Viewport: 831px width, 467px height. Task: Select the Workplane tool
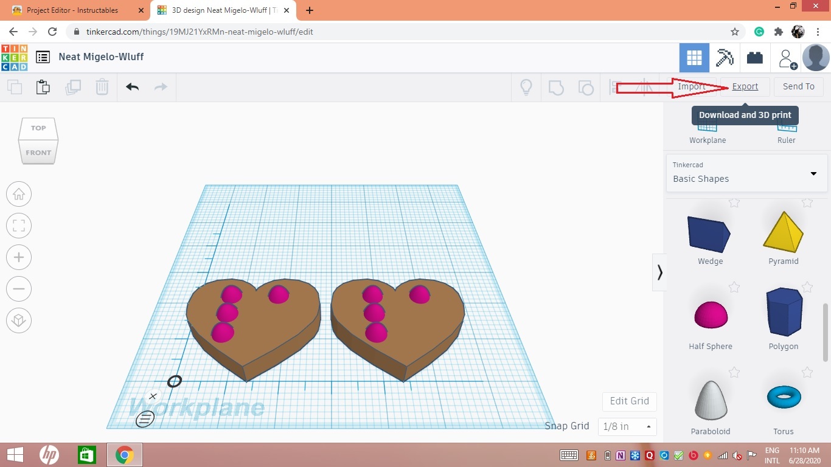click(708, 131)
